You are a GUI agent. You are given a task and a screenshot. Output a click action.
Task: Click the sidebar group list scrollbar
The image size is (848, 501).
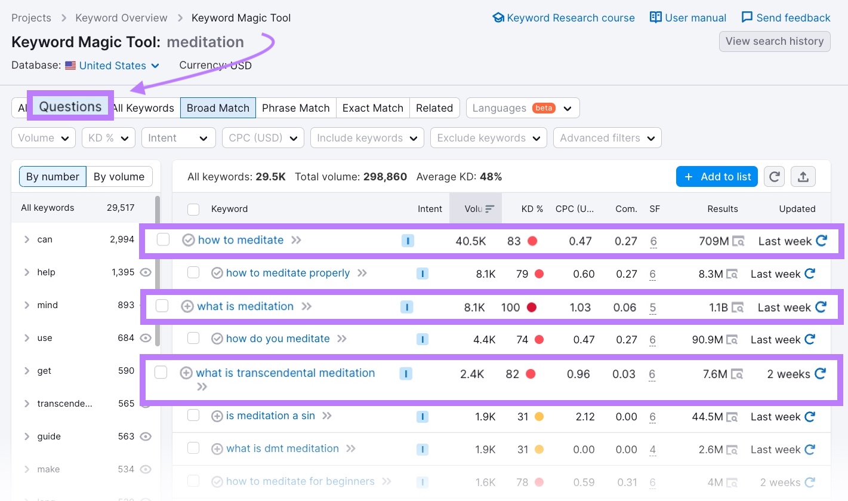[158, 269]
